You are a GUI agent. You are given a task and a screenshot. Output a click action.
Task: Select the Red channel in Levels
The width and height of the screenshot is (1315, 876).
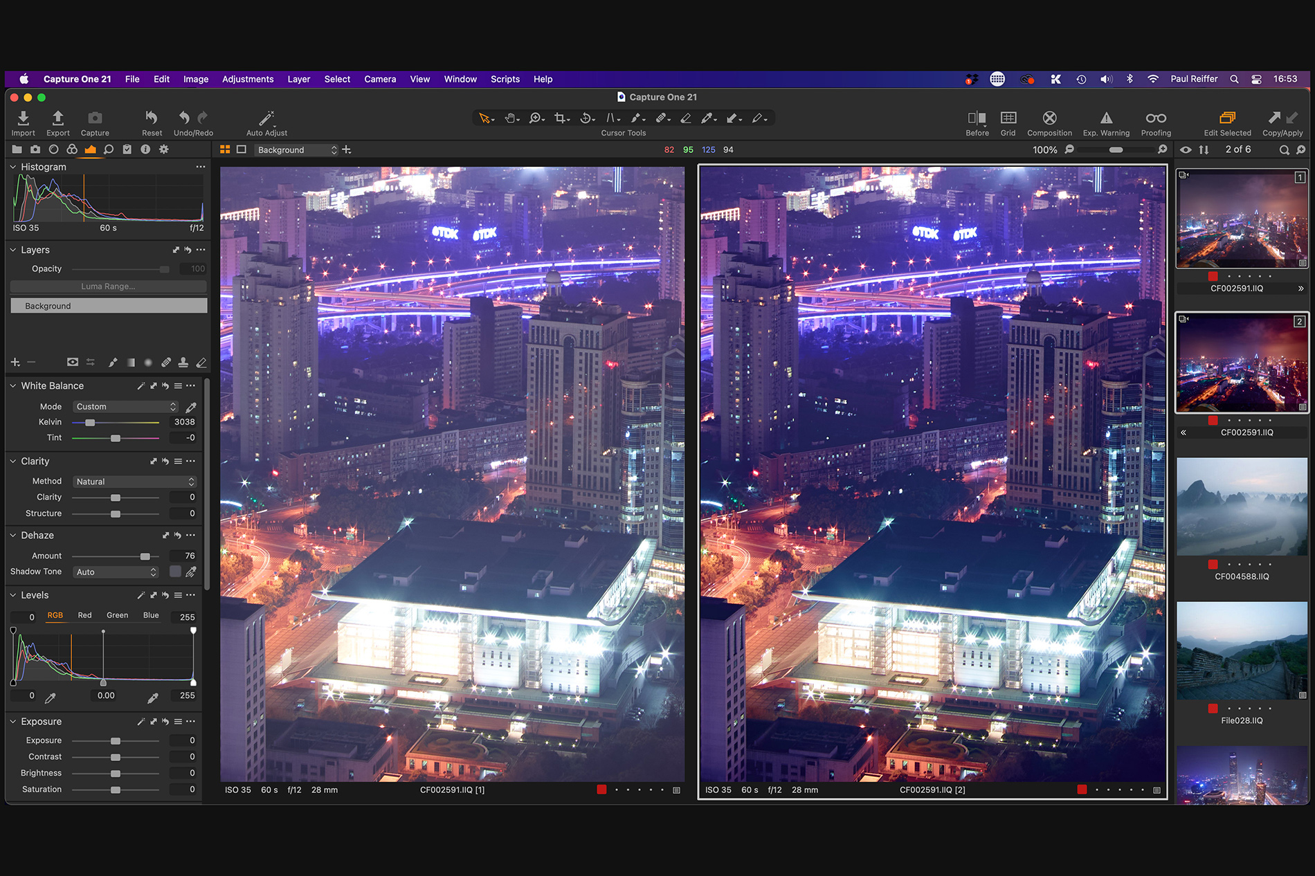[x=84, y=615]
